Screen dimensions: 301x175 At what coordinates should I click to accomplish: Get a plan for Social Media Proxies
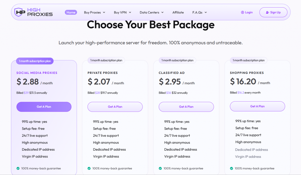(x=44, y=107)
